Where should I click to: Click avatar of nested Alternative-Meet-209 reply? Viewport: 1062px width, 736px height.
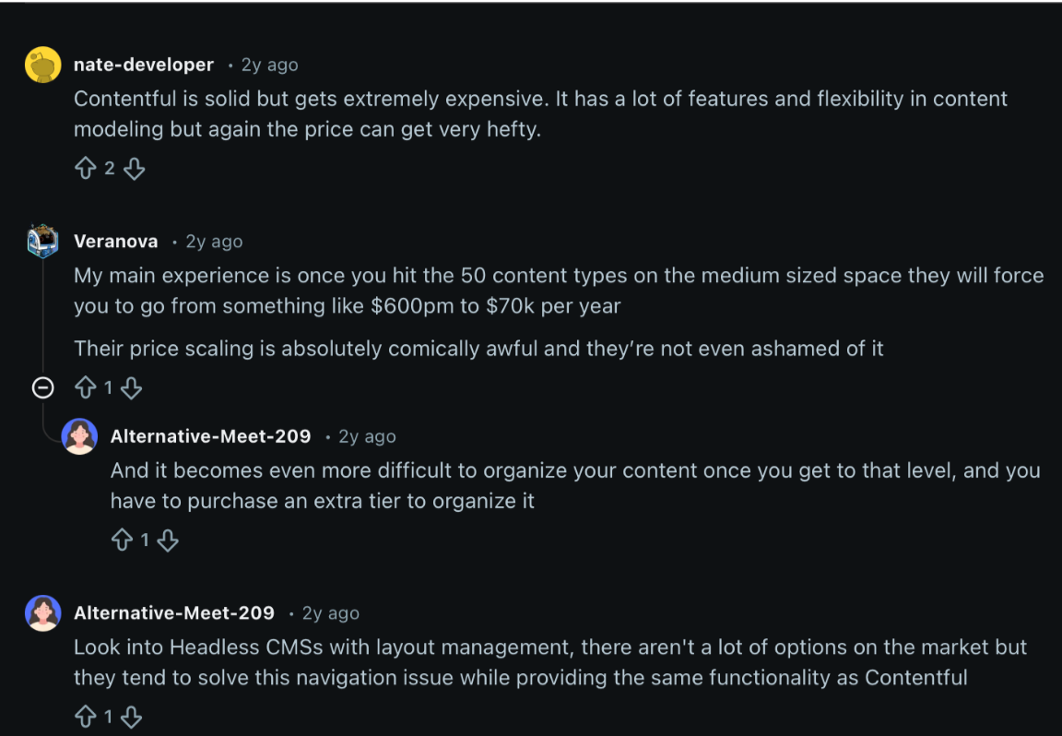[x=79, y=436]
